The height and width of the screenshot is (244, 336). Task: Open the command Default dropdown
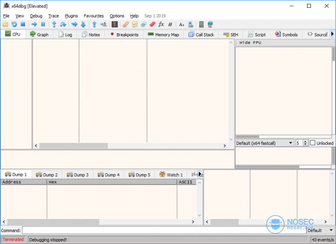(321, 230)
